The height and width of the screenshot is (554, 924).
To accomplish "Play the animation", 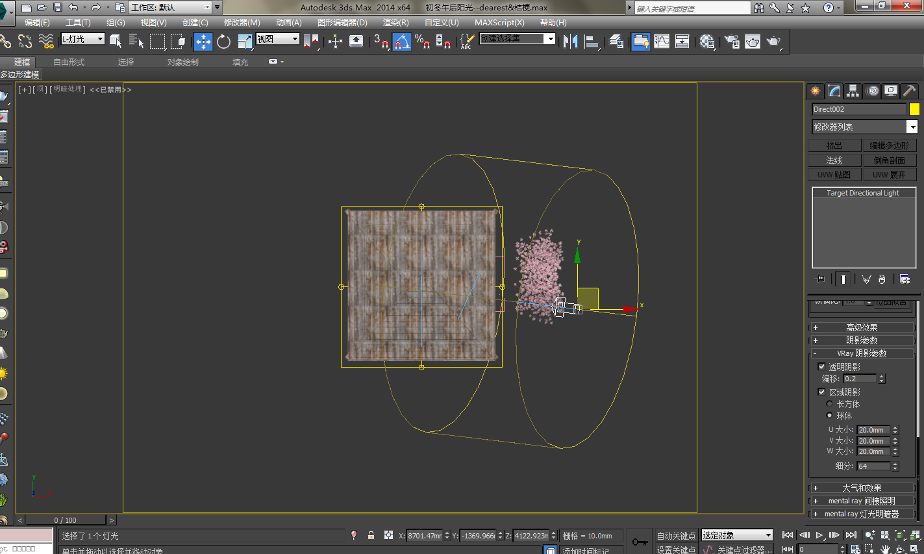I will [x=819, y=535].
